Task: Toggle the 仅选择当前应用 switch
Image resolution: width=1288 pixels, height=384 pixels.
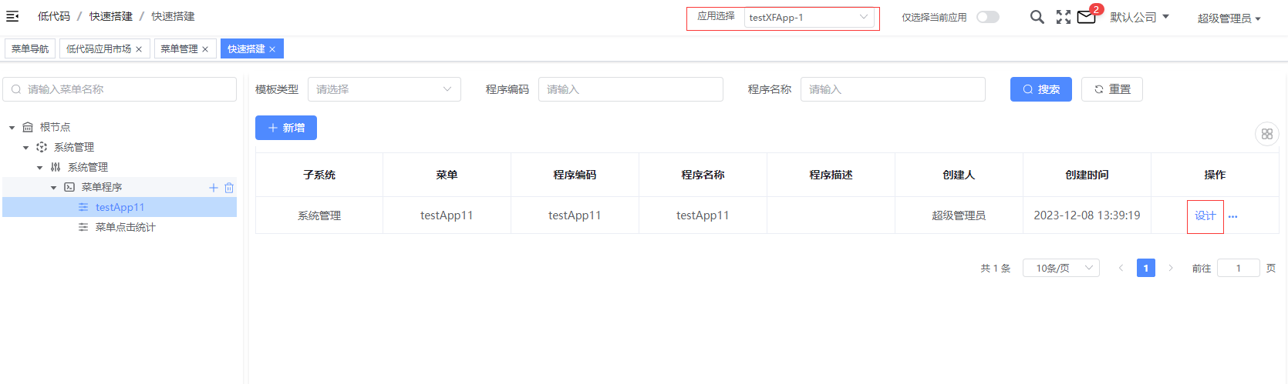Action: [x=988, y=17]
